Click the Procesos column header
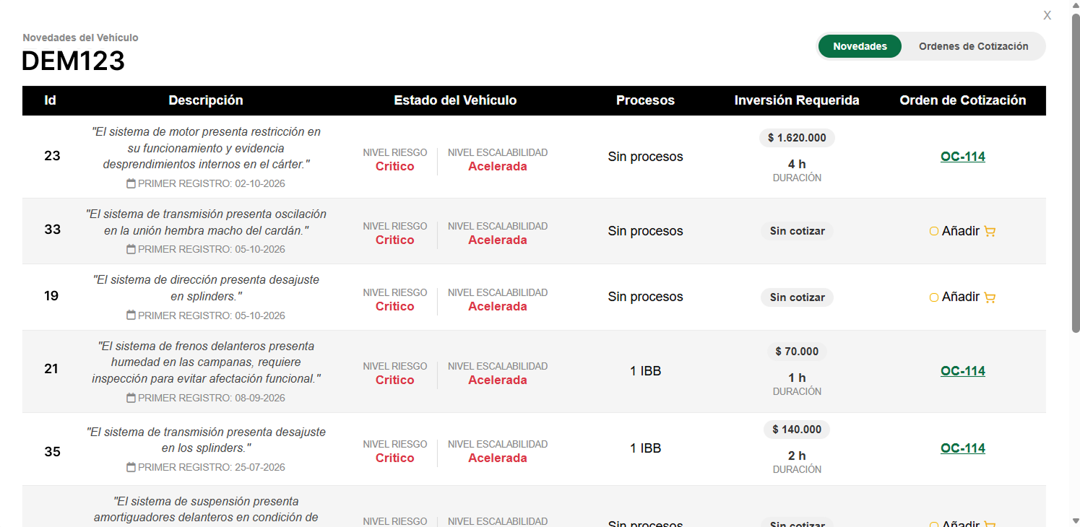 645,100
